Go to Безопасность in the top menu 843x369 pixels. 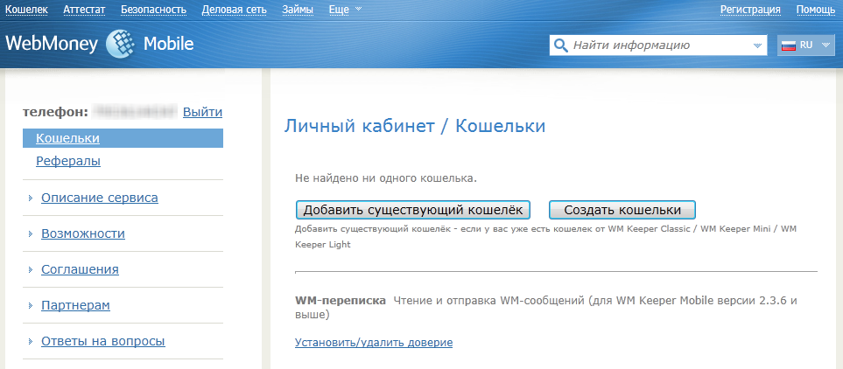[153, 10]
